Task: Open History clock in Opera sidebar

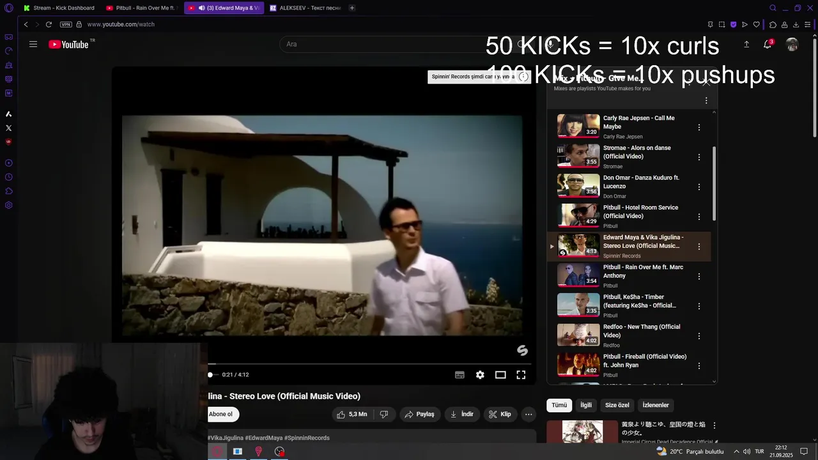Action: click(9, 177)
